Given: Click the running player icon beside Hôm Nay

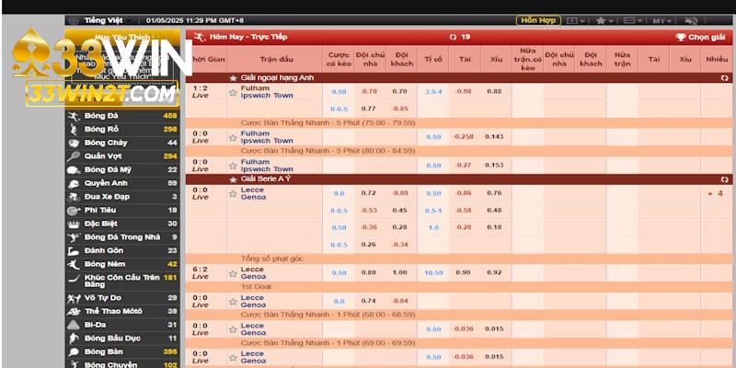Looking at the screenshot, I should pos(199,37).
